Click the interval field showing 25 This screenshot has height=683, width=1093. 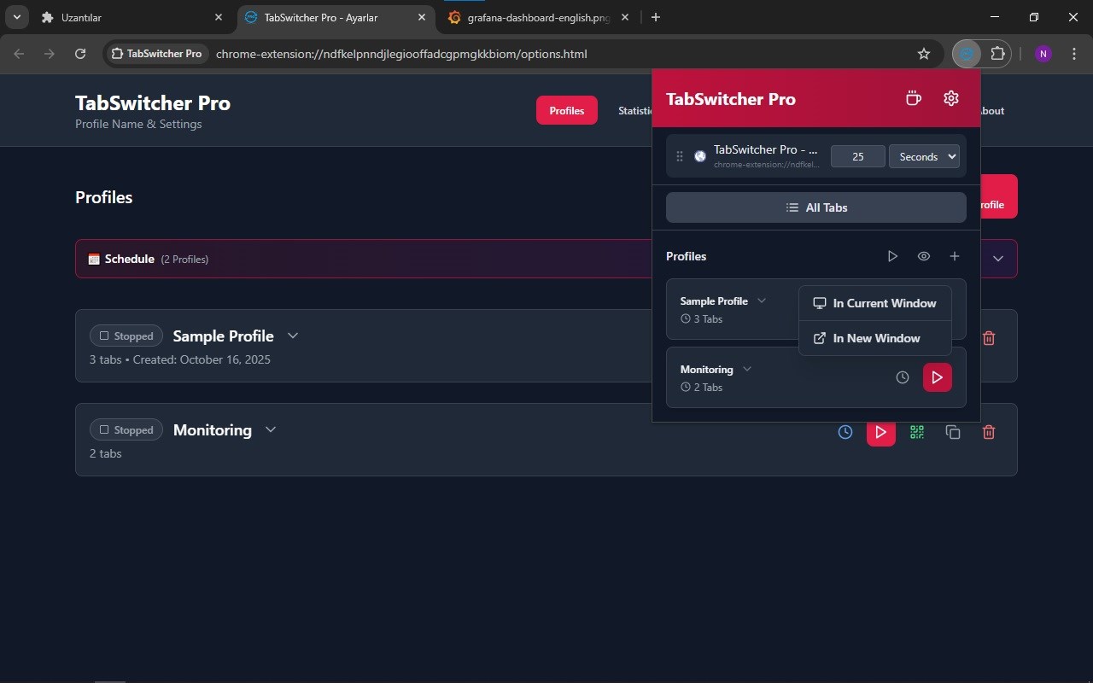(x=858, y=156)
